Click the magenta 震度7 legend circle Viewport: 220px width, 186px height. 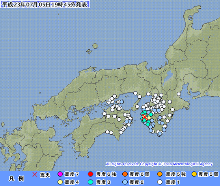tap(60, 174)
